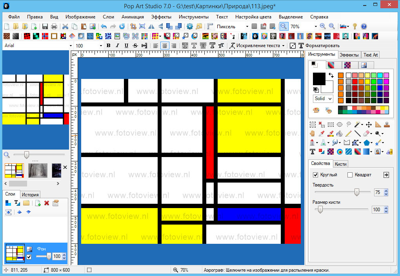Image resolution: width=400 pixels, height=276 pixels.
Task: Select the paint bucket fill tool
Action: point(340,133)
